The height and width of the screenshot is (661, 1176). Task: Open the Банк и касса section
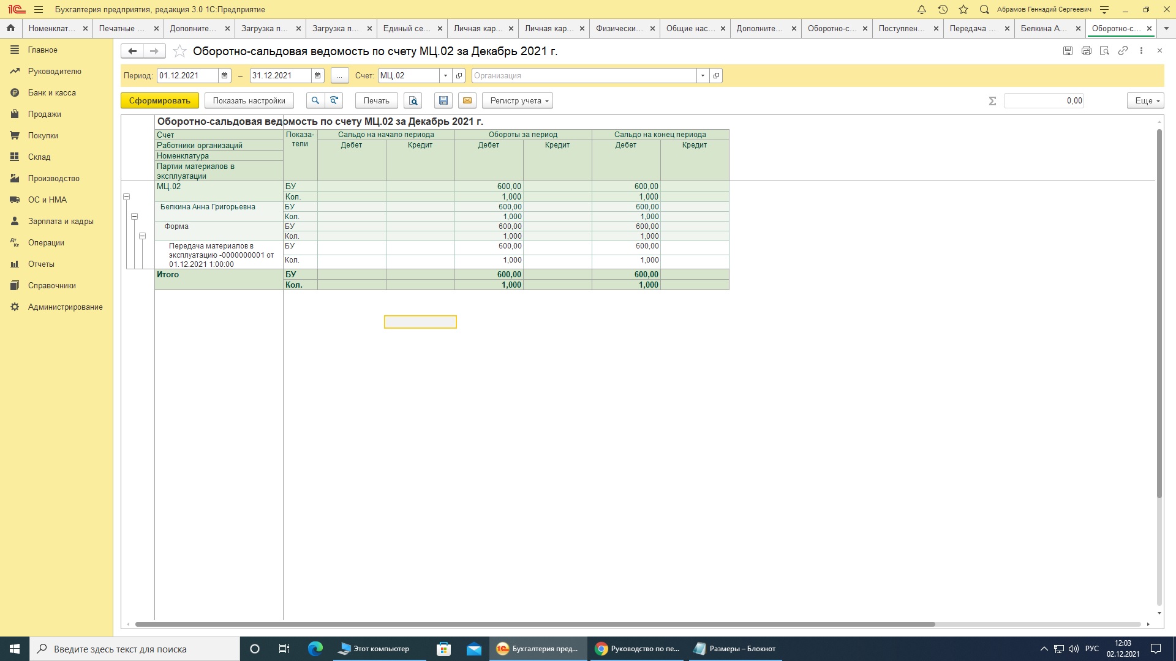[x=56, y=92]
